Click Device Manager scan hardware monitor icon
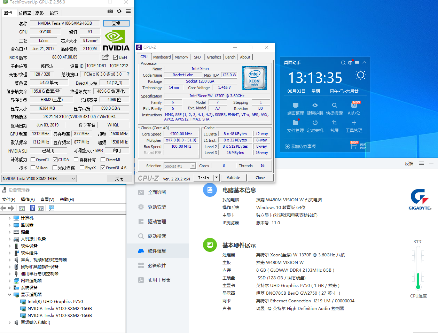 click(52, 208)
